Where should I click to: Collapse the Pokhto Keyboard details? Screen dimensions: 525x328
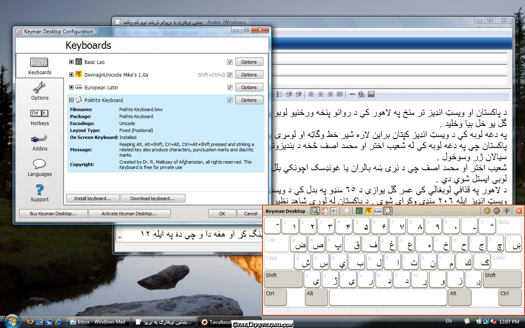71,100
